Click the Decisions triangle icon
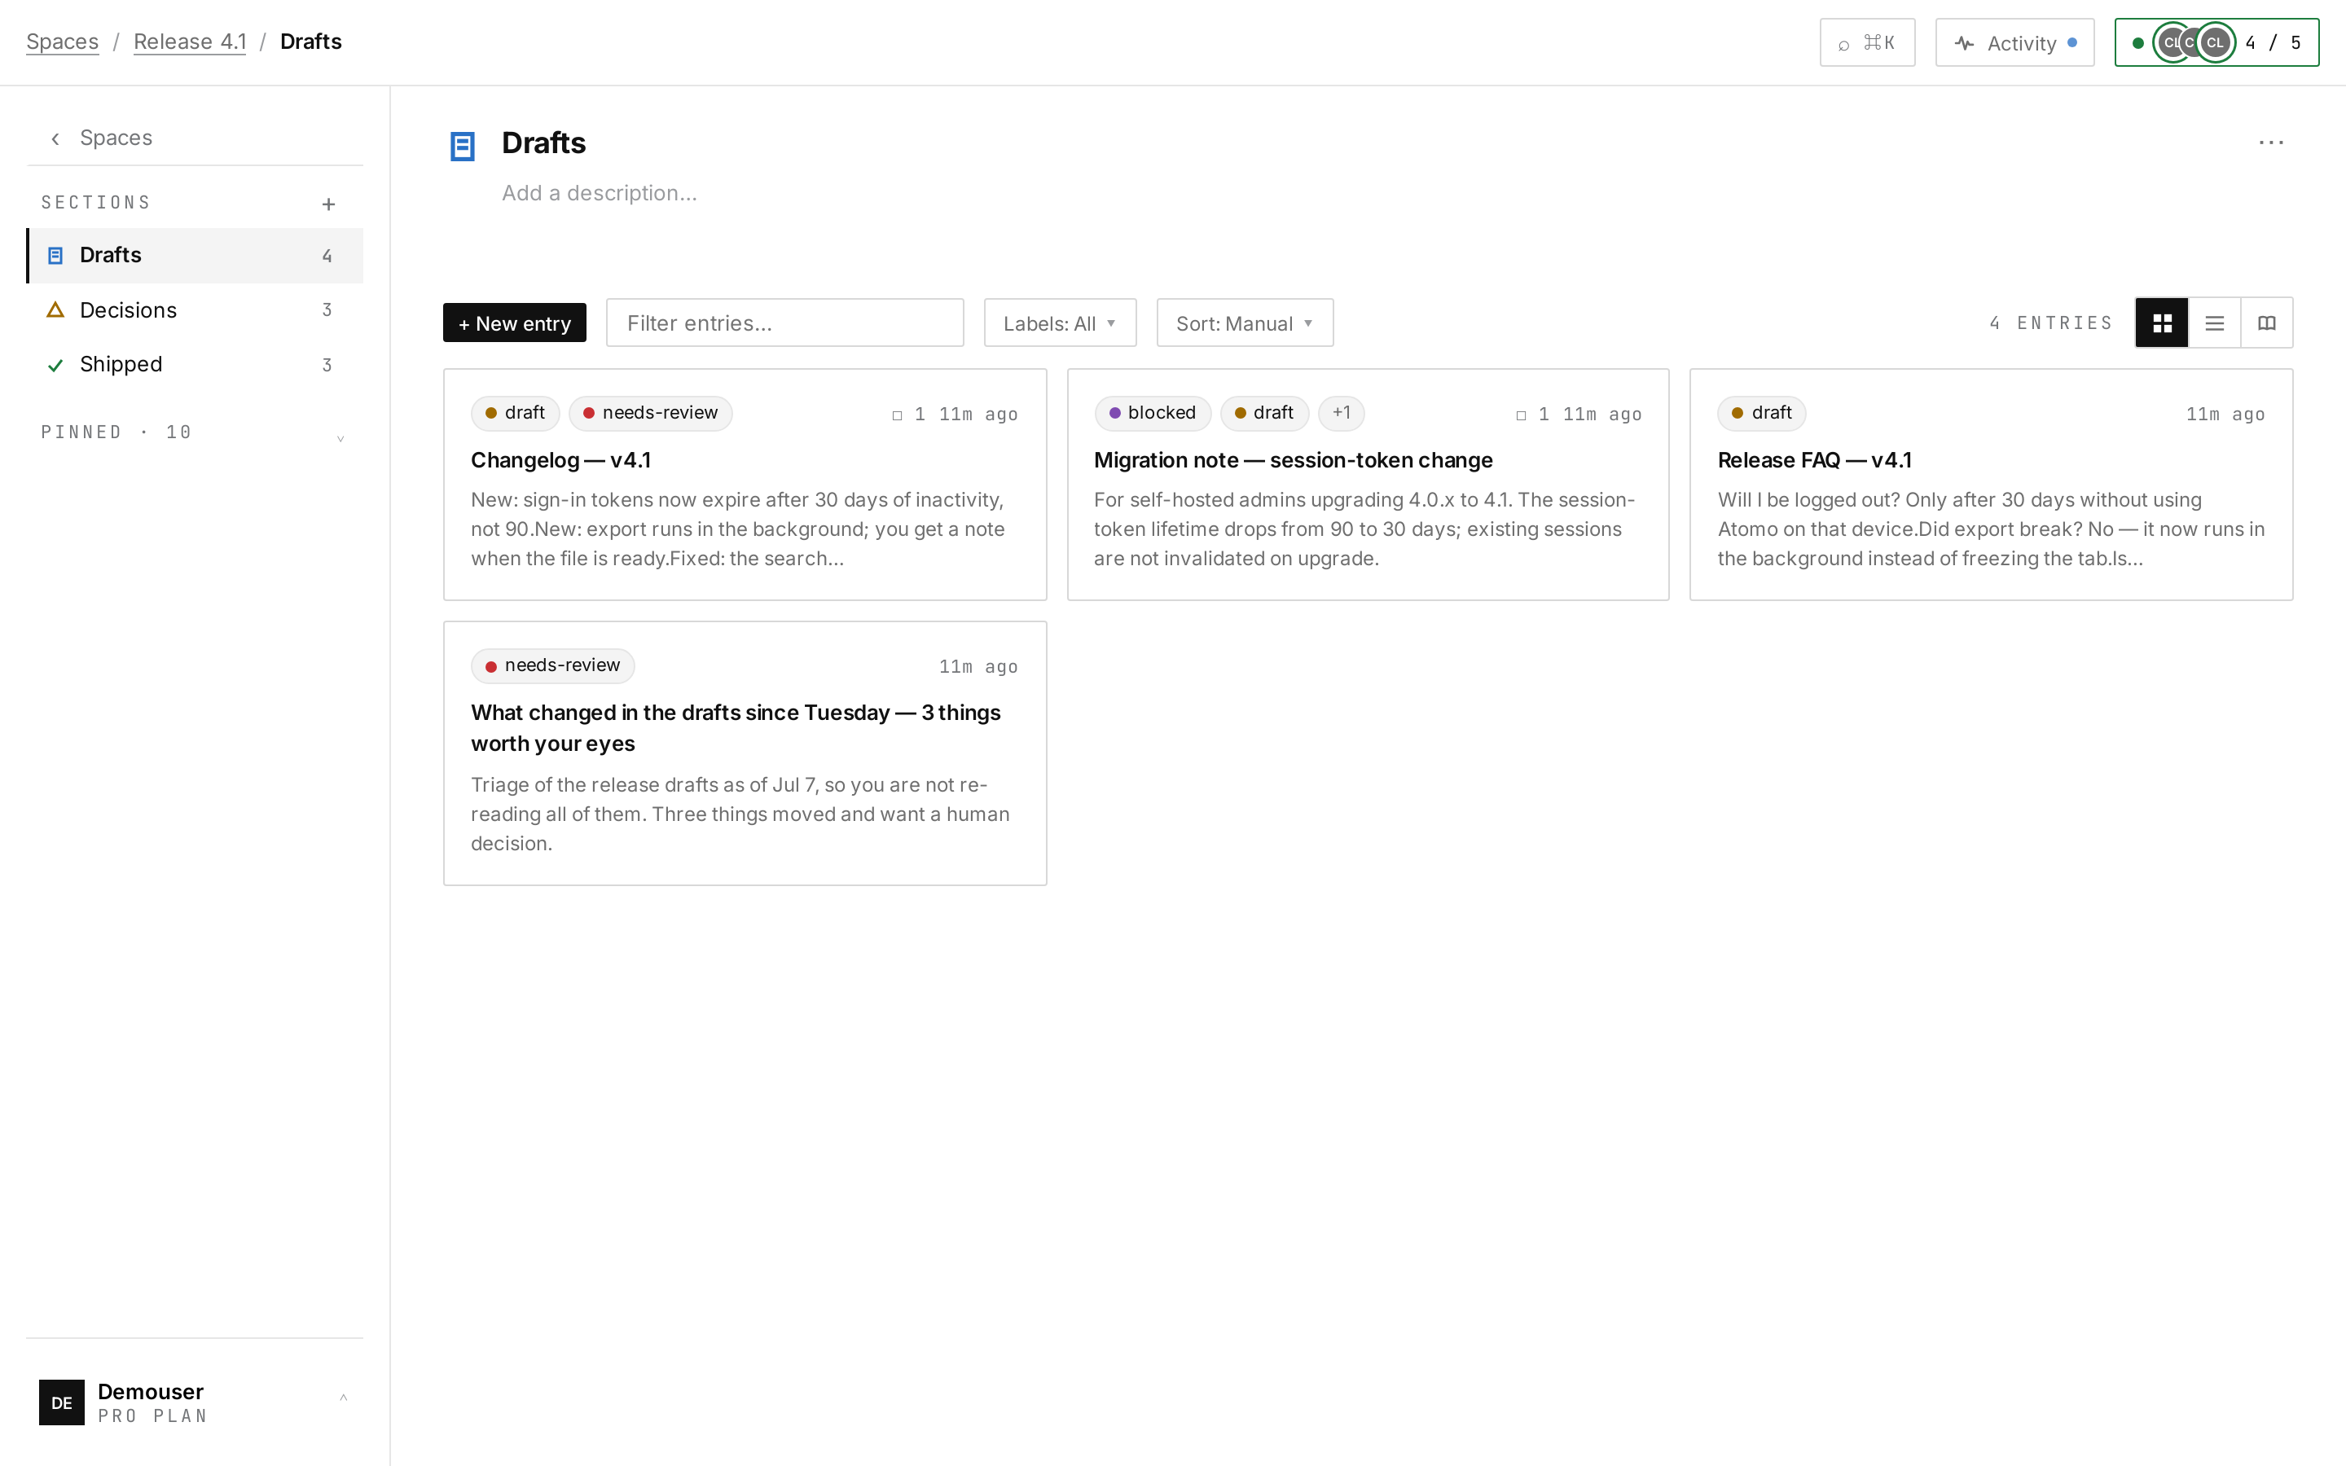Screen dimensions: 2346x1466 (55, 310)
